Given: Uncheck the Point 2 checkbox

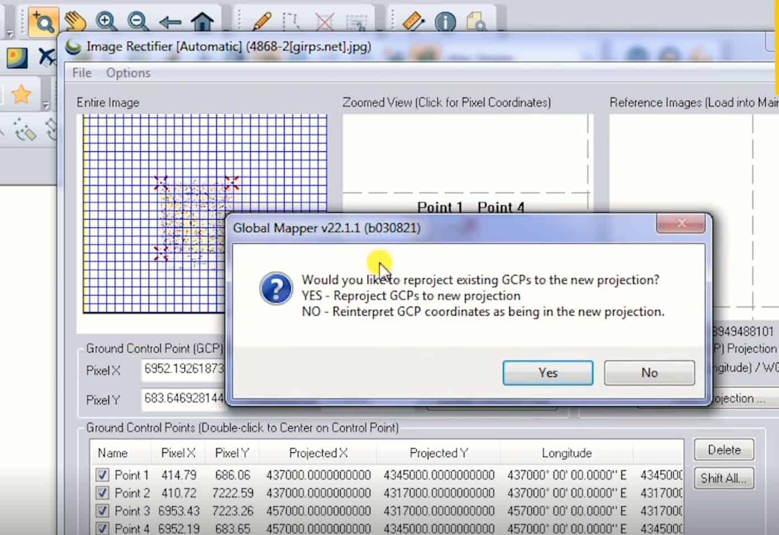Looking at the screenshot, I should 102,493.
